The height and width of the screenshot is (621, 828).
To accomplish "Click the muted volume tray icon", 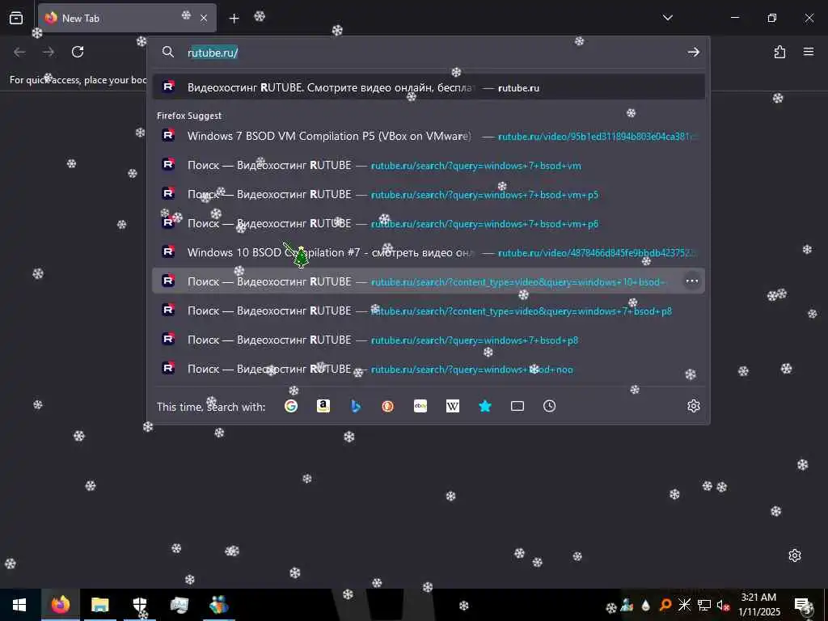I will (723, 605).
